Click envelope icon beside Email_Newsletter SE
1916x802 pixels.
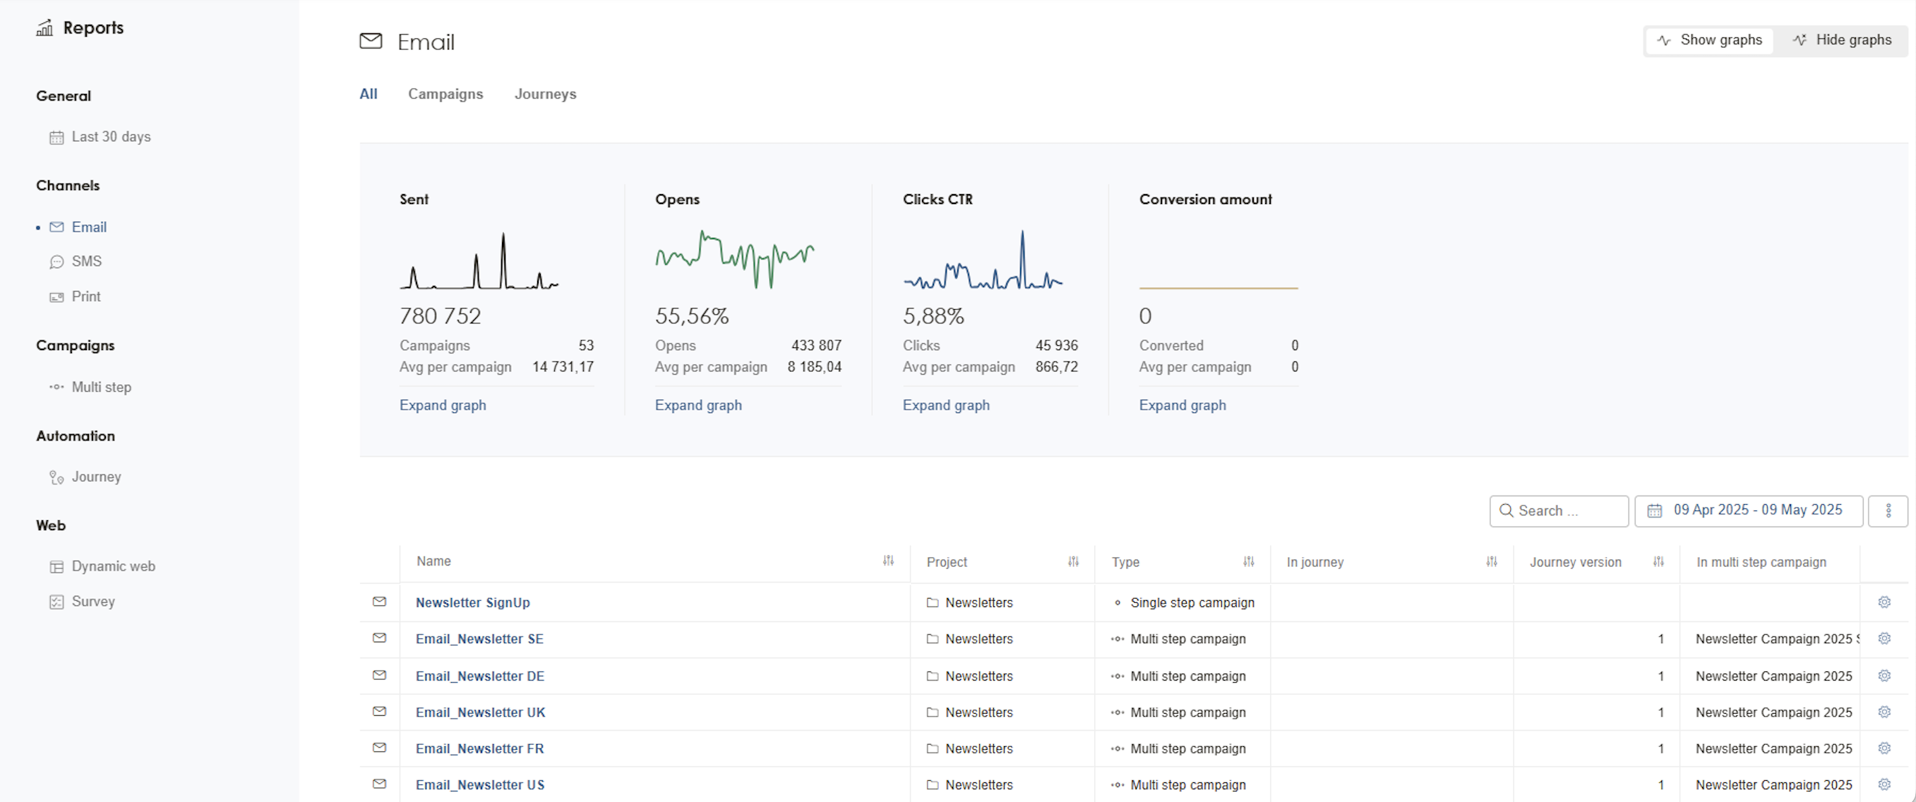pyautogui.click(x=379, y=638)
